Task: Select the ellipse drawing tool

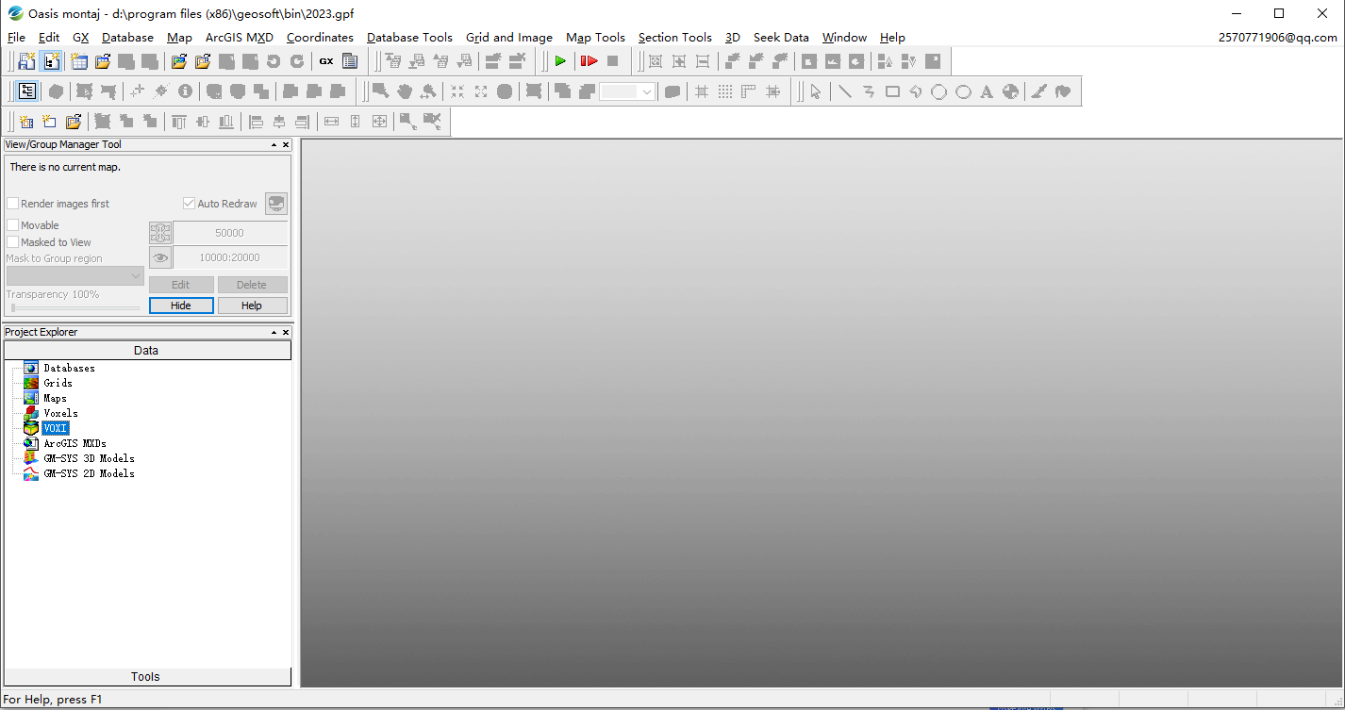Action: [963, 91]
